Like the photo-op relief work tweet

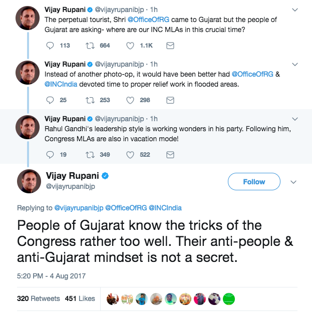click(x=130, y=100)
